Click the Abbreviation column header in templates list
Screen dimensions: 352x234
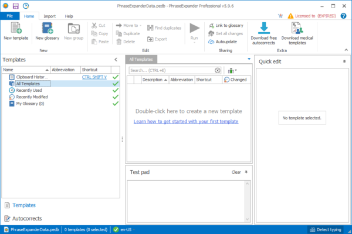click(182, 80)
